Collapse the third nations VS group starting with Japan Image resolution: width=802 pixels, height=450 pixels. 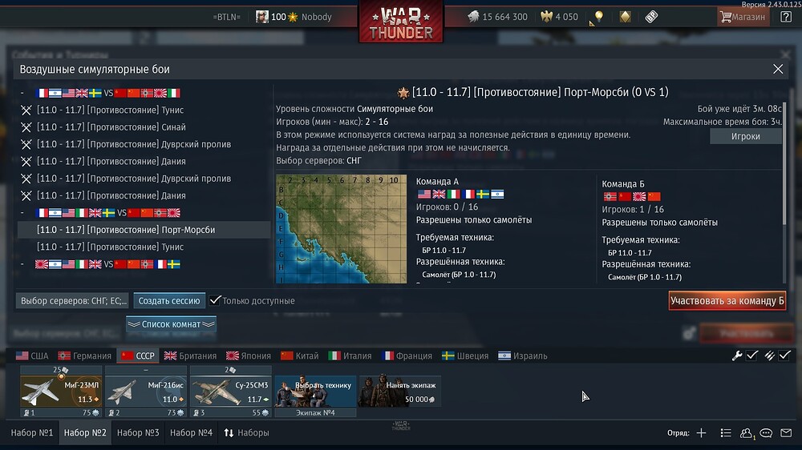pos(22,264)
